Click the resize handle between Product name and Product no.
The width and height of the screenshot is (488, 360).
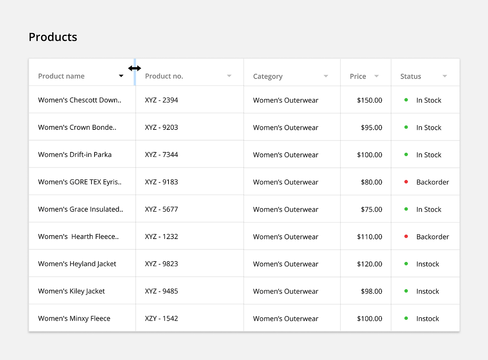point(135,68)
